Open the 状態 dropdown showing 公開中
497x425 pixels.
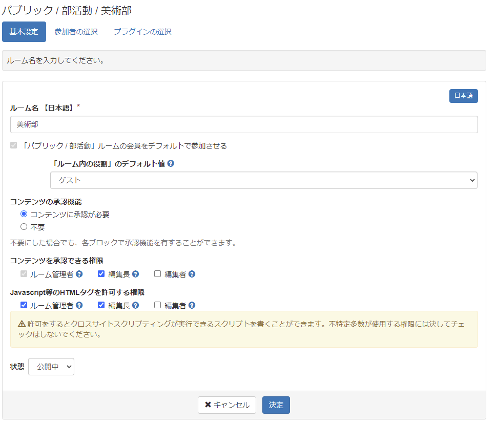point(51,367)
